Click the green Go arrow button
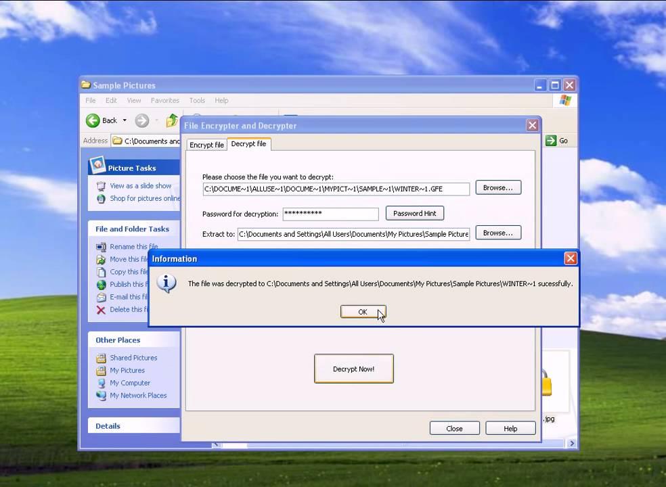 click(551, 141)
